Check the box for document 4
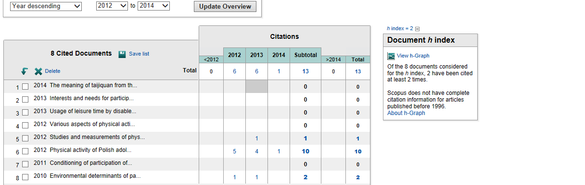Image resolution: width=585 pixels, height=185 pixels. pos(25,126)
